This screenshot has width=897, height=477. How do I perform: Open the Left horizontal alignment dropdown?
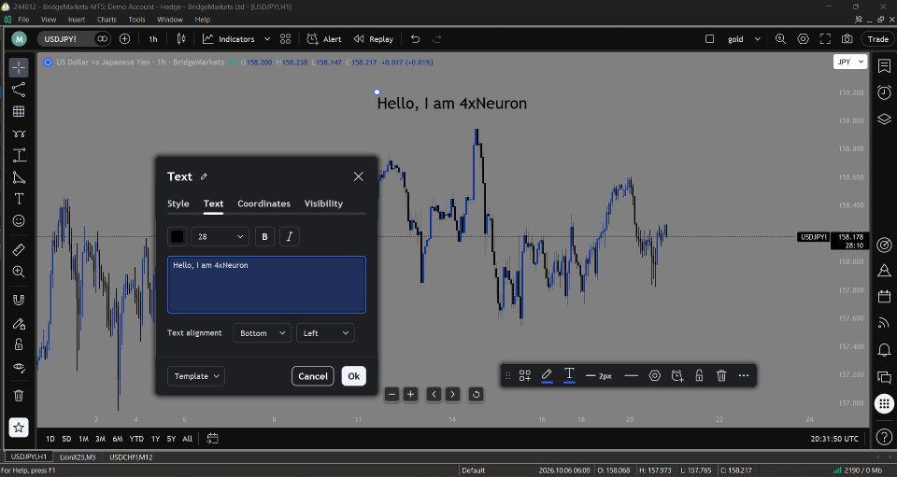point(325,333)
